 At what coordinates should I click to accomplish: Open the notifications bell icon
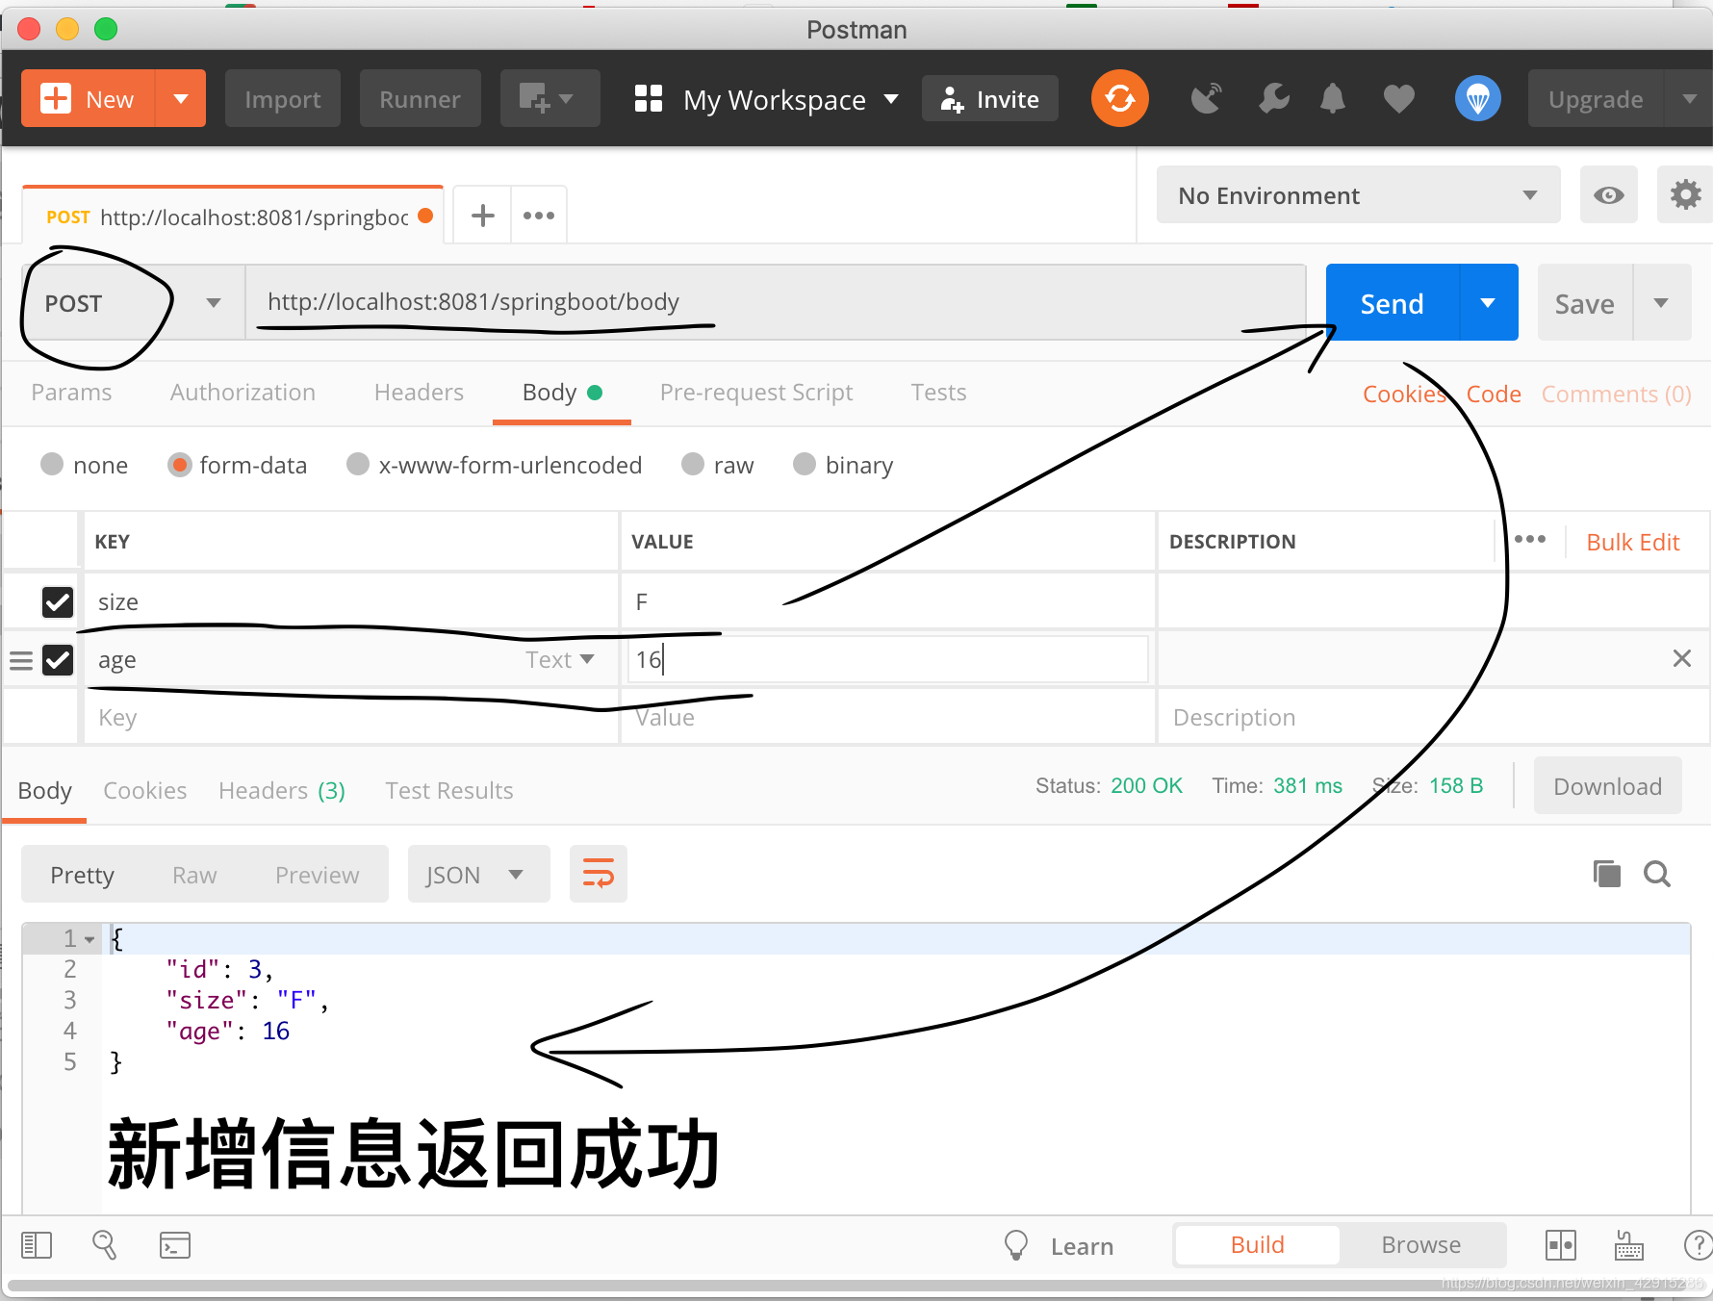pyautogui.click(x=1333, y=98)
